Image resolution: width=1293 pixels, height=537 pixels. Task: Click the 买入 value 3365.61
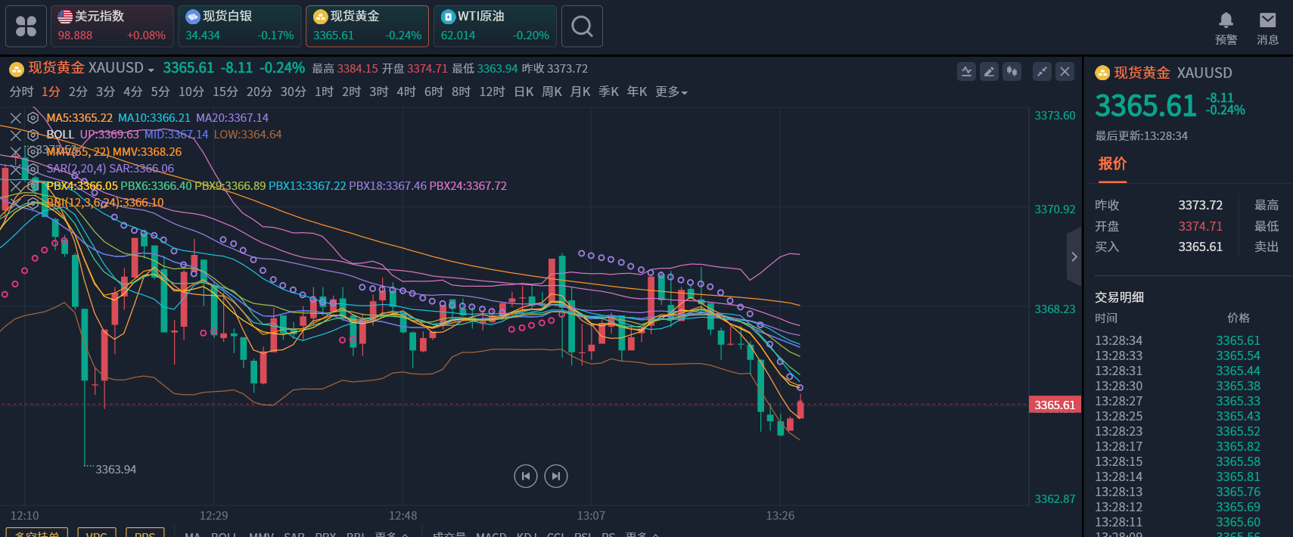1200,247
